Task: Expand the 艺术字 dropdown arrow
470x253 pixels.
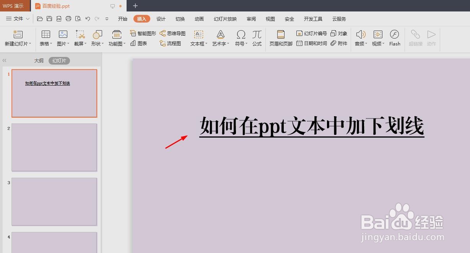Action: (228, 44)
